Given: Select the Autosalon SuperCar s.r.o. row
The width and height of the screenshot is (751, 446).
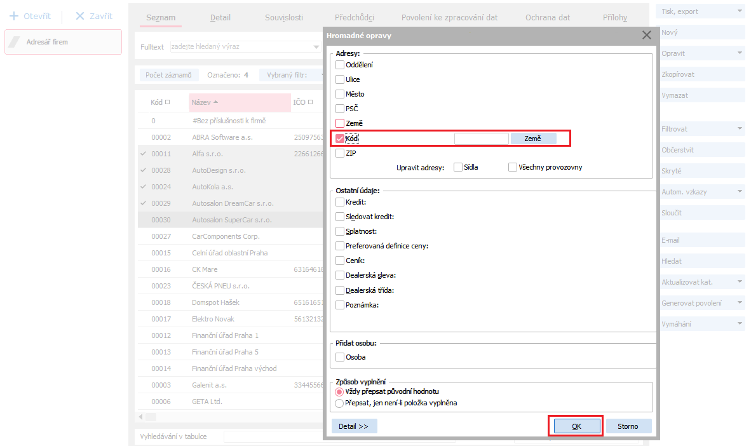Looking at the screenshot, I should (x=231, y=220).
